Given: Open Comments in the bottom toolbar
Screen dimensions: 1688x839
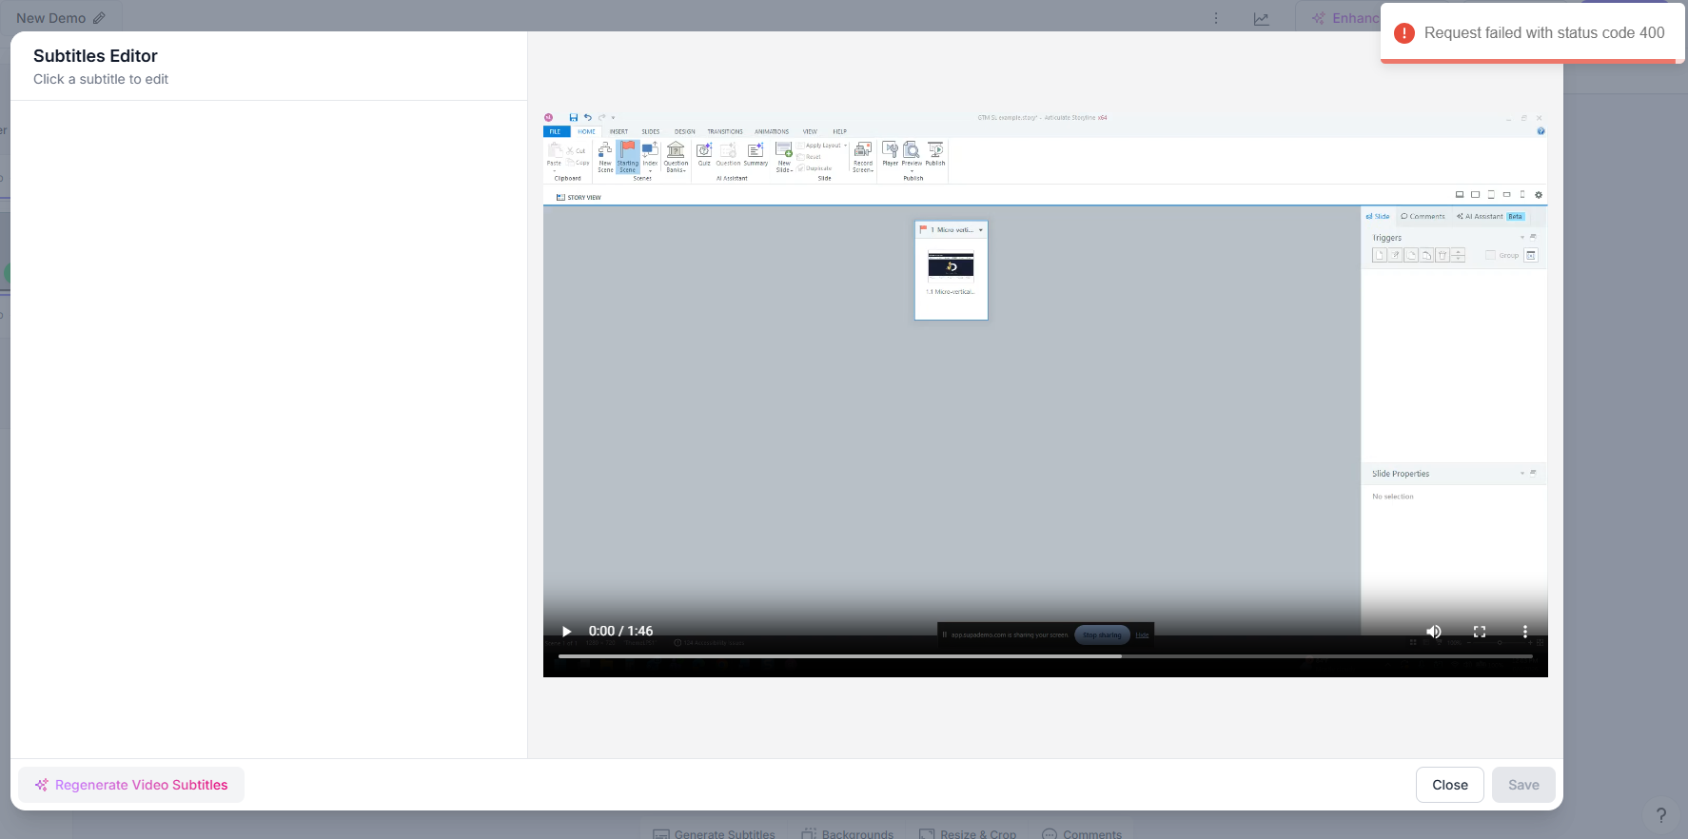Looking at the screenshot, I should (1082, 834).
